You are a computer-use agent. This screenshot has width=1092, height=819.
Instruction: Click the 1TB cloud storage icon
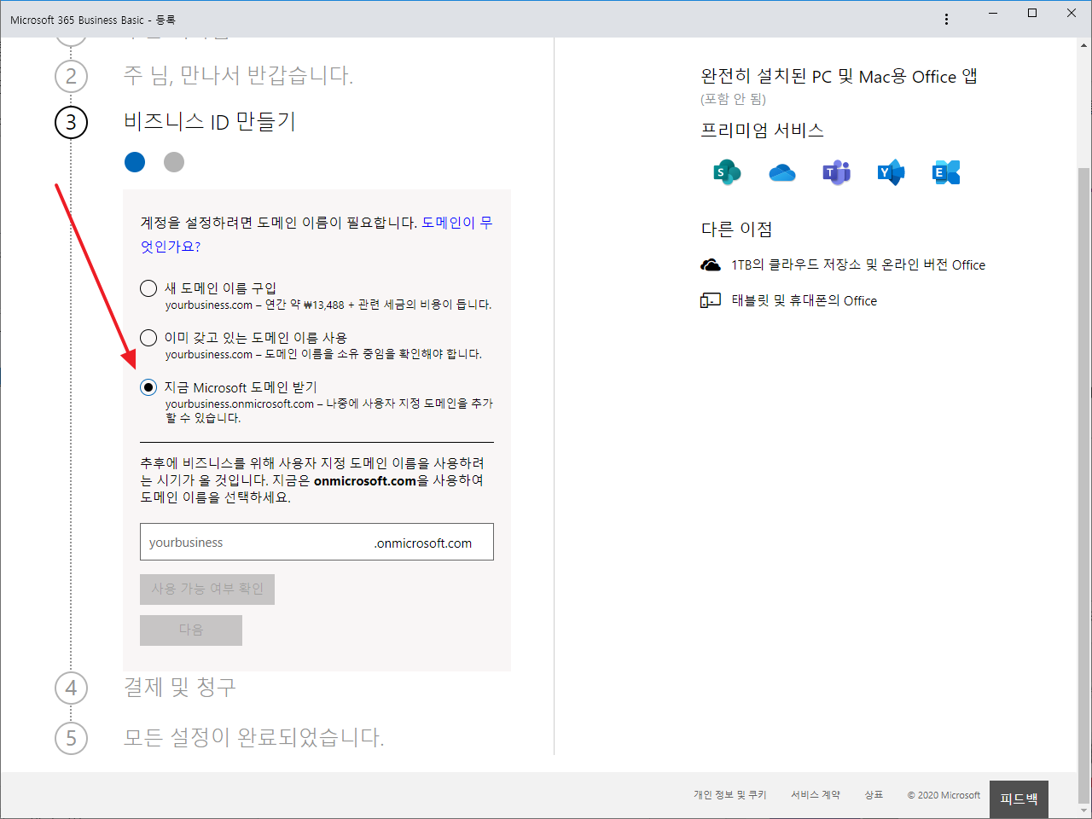tap(711, 265)
